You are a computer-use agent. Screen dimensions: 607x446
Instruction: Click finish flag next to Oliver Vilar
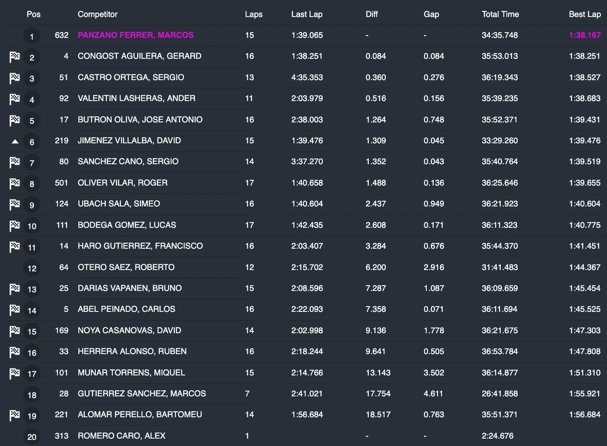(x=14, y=183)
